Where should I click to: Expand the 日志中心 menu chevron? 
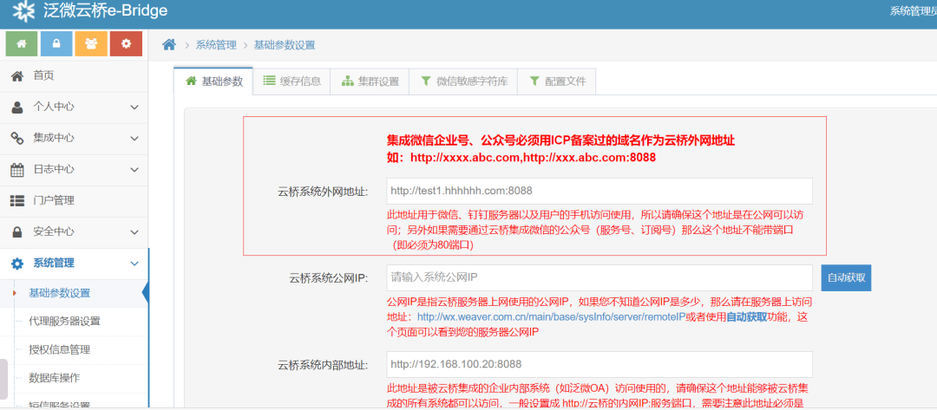(x=134, y=170)
